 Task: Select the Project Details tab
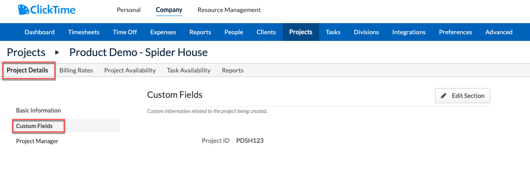(x=27, y=70)
